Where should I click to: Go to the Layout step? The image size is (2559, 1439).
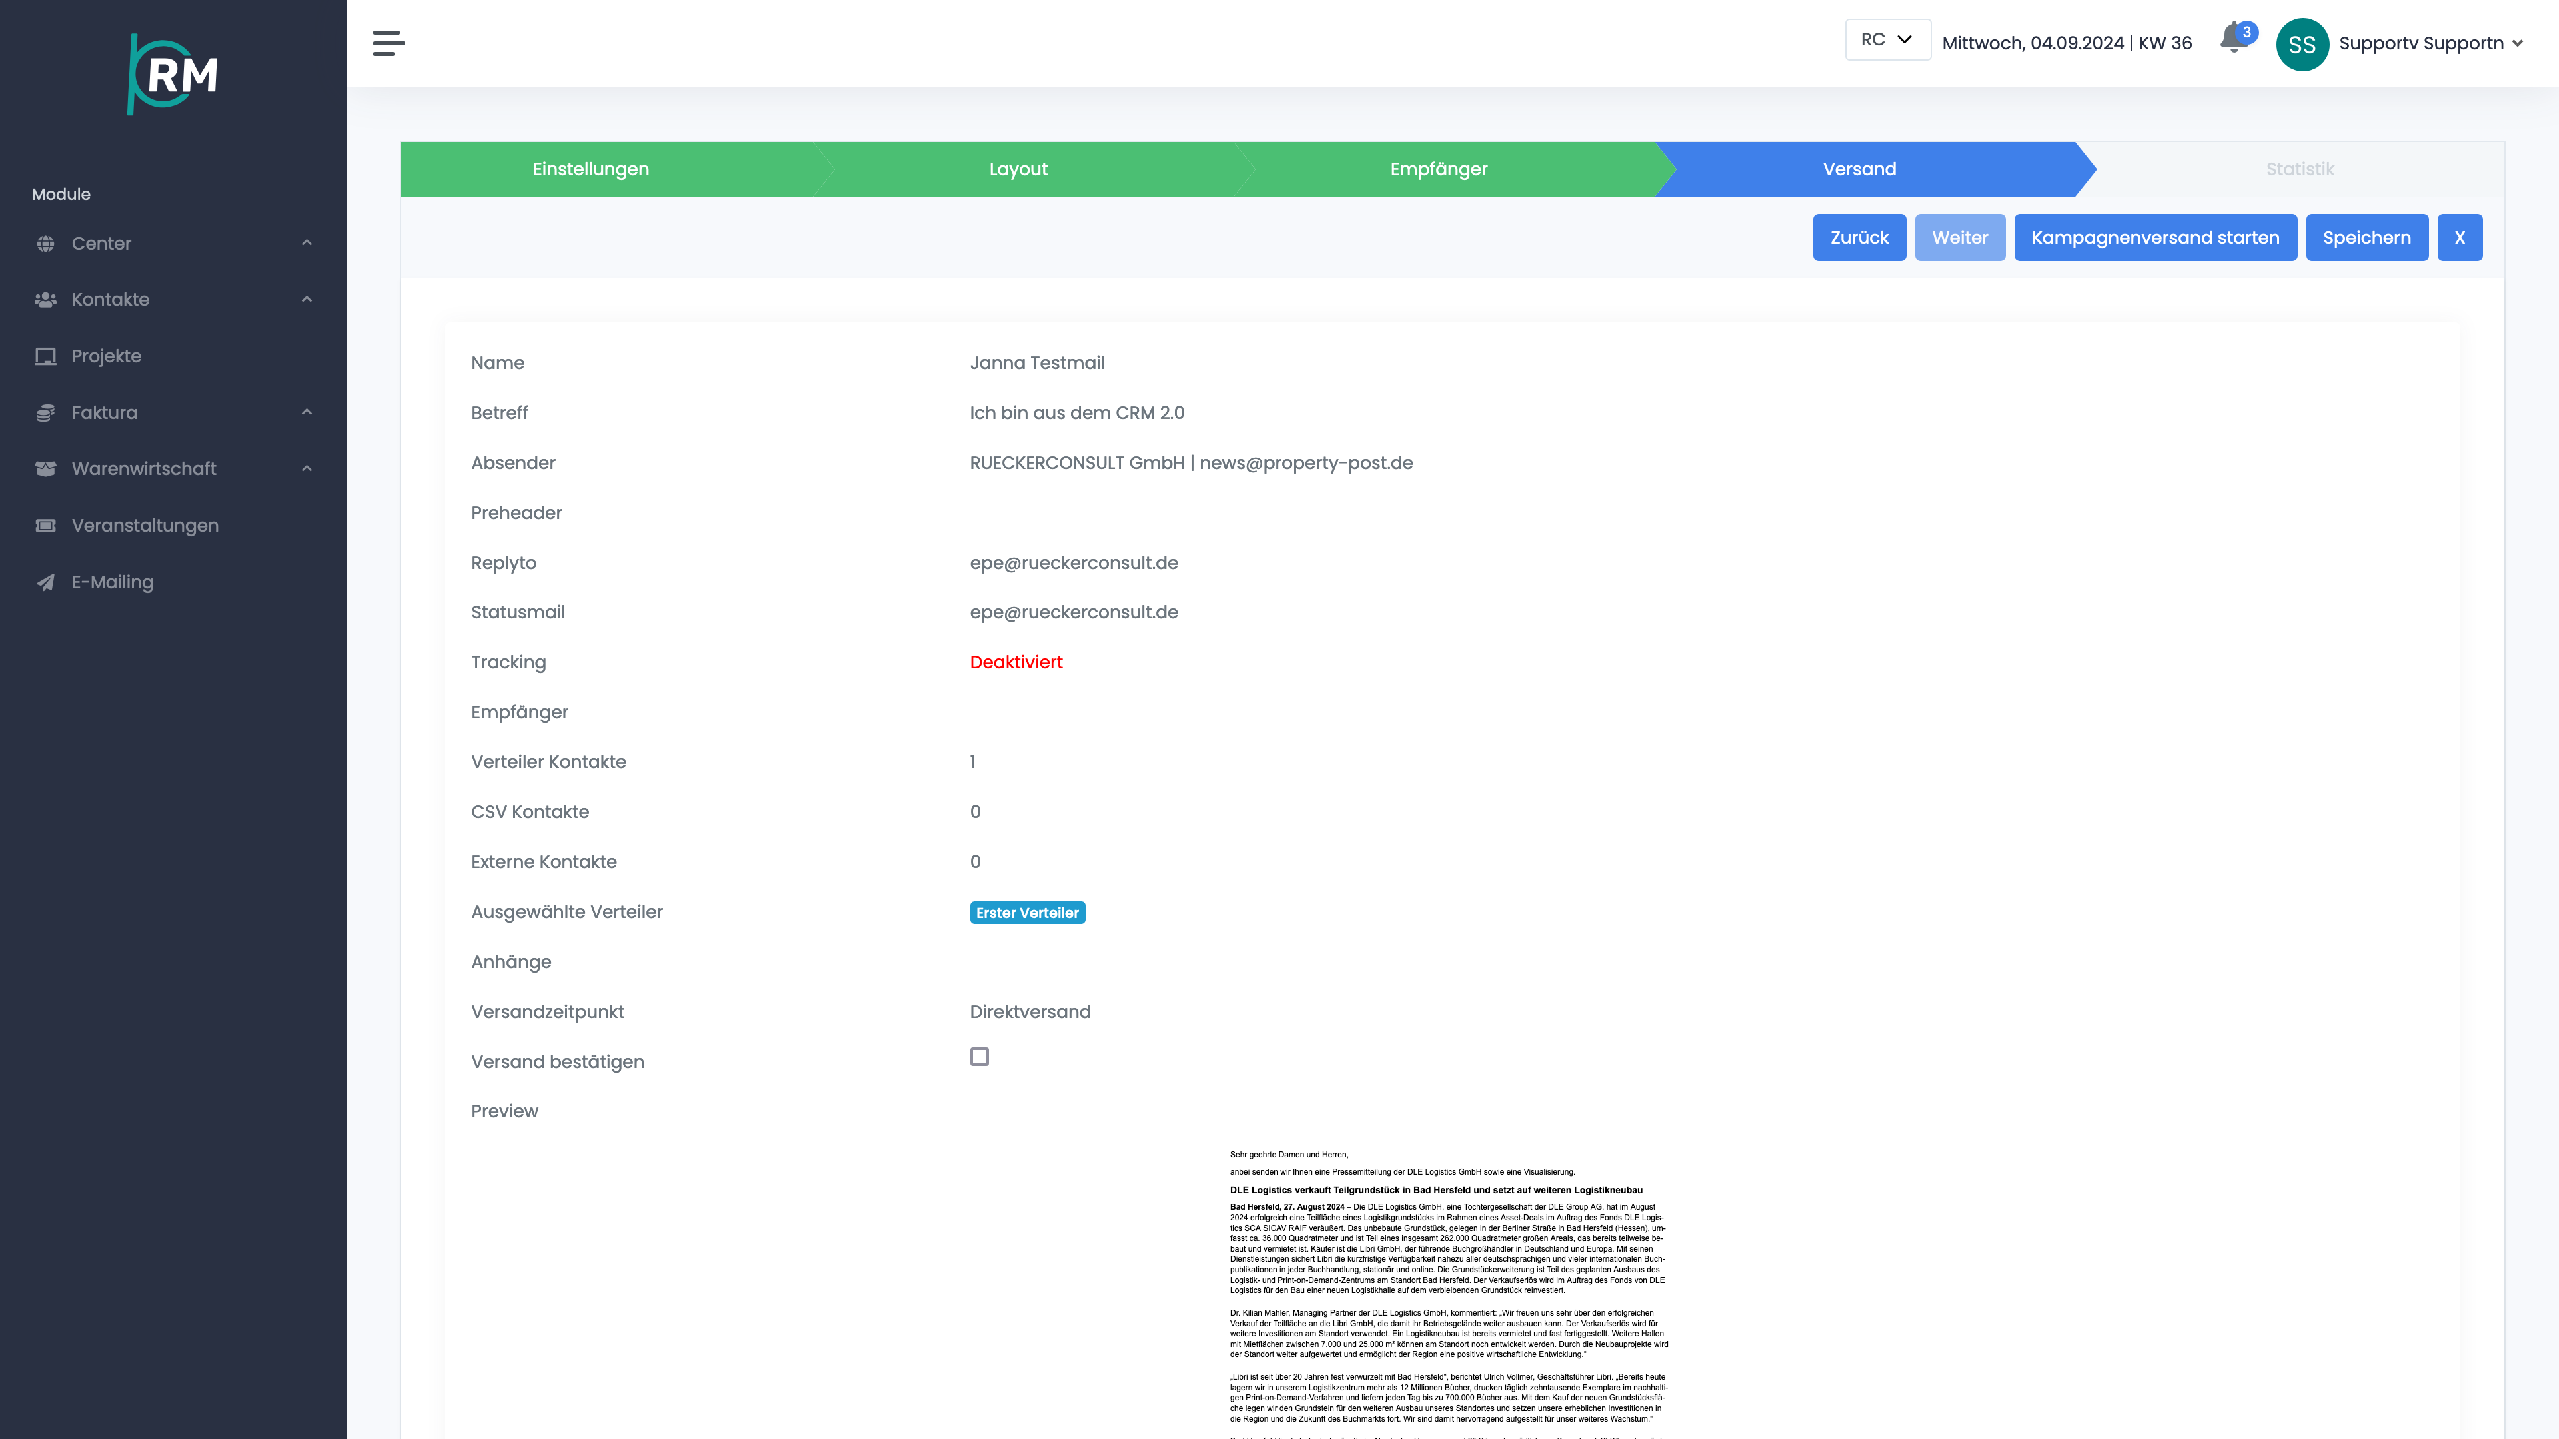coord(1018,169)
